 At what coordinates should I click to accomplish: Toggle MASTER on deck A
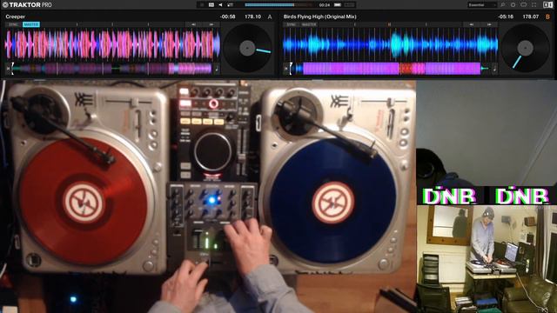(31, 24)
